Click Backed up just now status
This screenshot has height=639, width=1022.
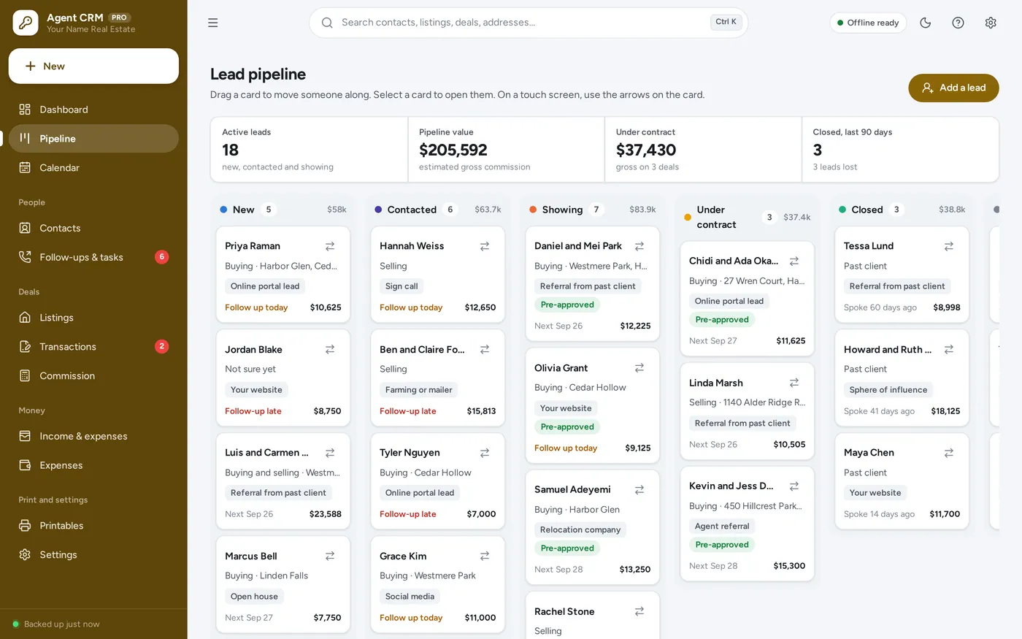pyautogui.click(x=56, y=624)
